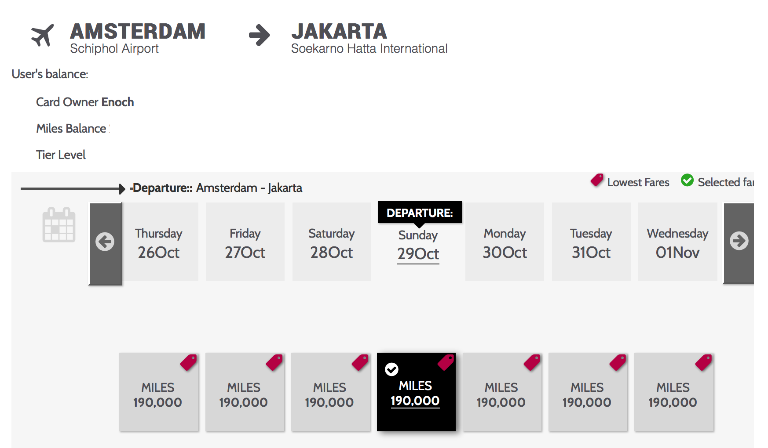768x448 pixels.
Task: Click the Lowest Fares tag legend icon
Action: (x=596, y=180)
